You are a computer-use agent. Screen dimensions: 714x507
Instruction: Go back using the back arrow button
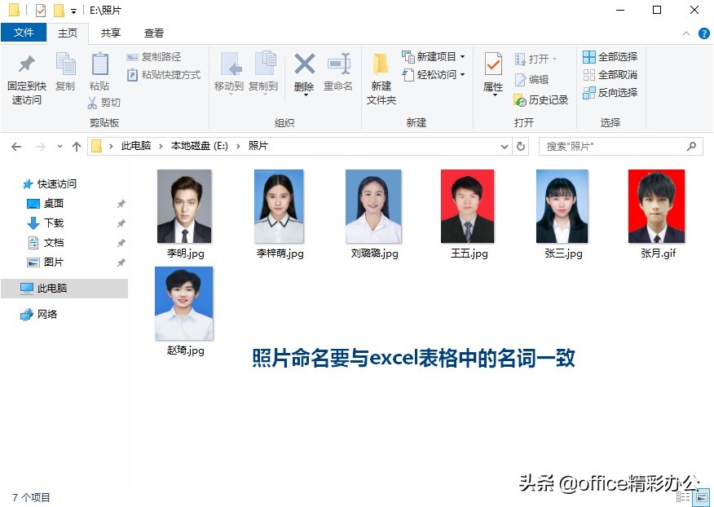click(16, 144)
